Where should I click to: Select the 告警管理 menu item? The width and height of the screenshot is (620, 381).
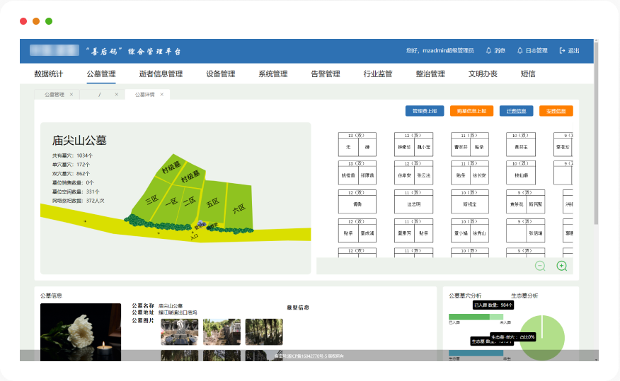click(326, 74)
